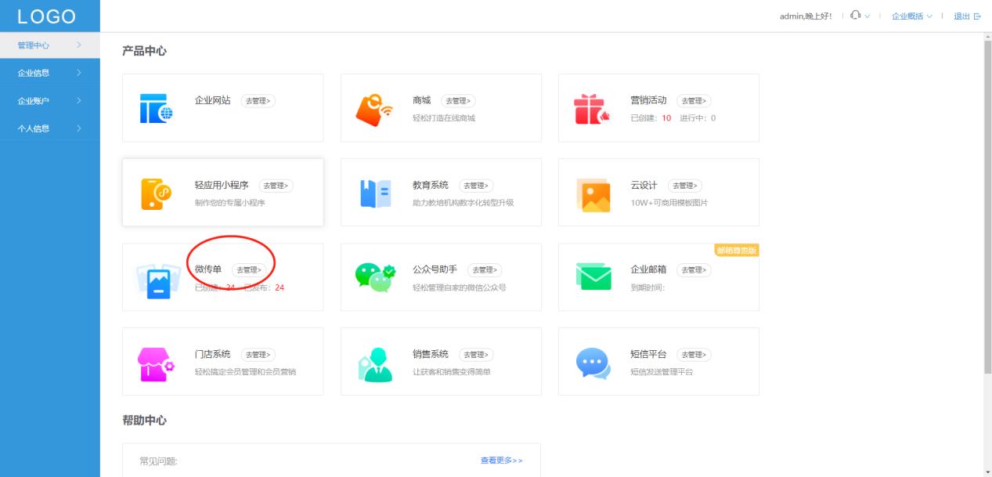Open the 企业概括 dropdown menu

tap(908, 15)
